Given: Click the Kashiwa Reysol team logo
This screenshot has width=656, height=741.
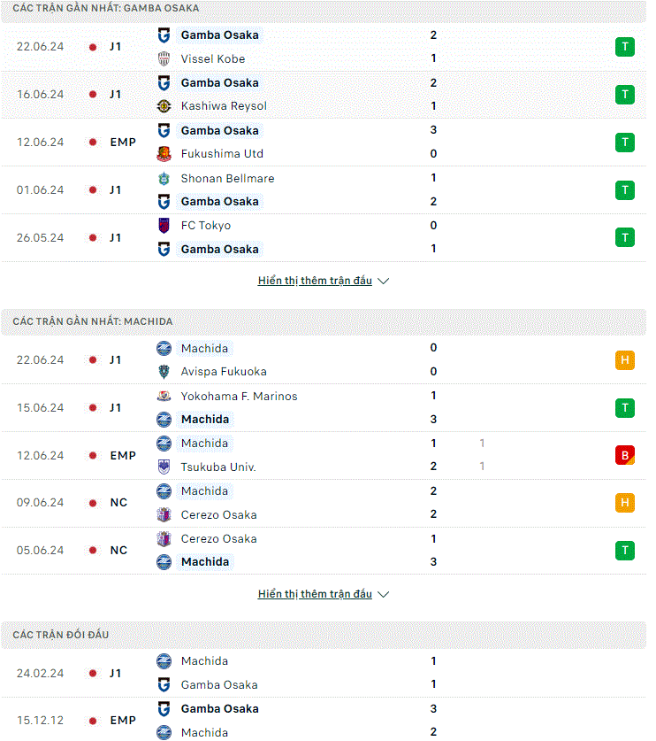Looking at the screenshot, I should [x=164, y=106].
